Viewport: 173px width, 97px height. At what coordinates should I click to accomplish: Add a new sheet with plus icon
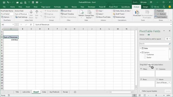pos(75,92)
